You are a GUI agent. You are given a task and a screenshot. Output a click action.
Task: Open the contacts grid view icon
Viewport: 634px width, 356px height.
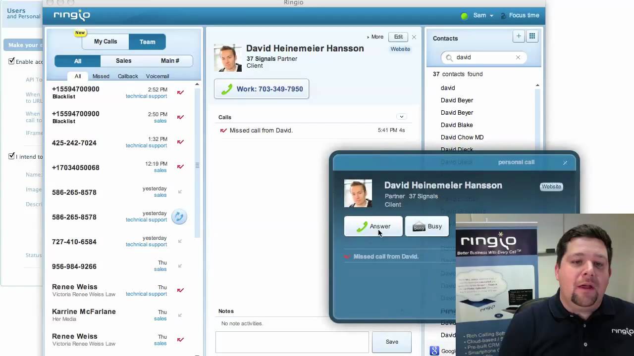click(532, 36)
